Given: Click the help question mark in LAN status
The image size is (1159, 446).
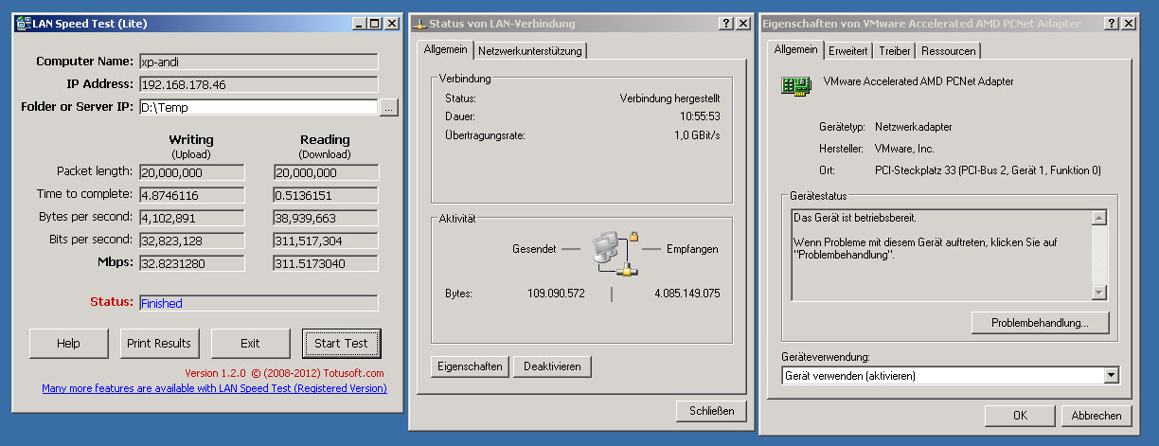Looking at the screenshot, I should (726, 24).
